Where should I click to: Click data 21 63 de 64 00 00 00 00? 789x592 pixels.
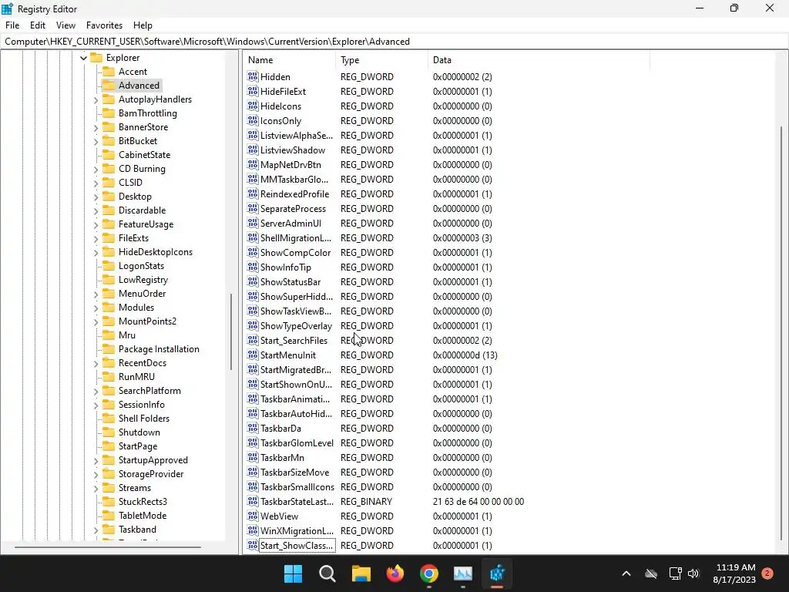pyautogui.click(x=478, y=501)
